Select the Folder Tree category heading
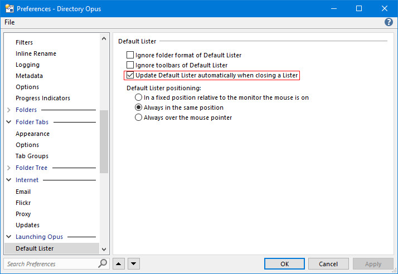The image size is (398, 274). tap(31, 168)
